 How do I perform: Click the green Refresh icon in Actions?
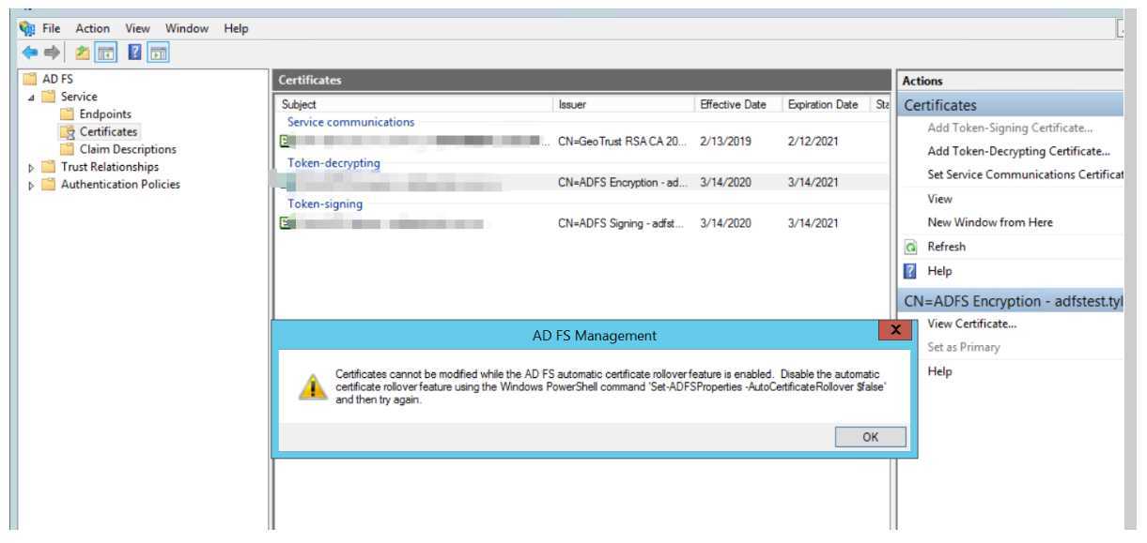click(909, 247)
